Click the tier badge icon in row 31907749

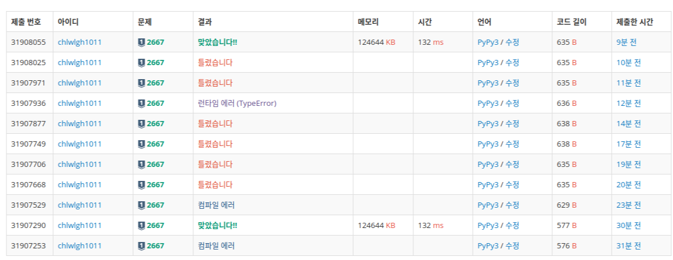[x=141, y=144]
